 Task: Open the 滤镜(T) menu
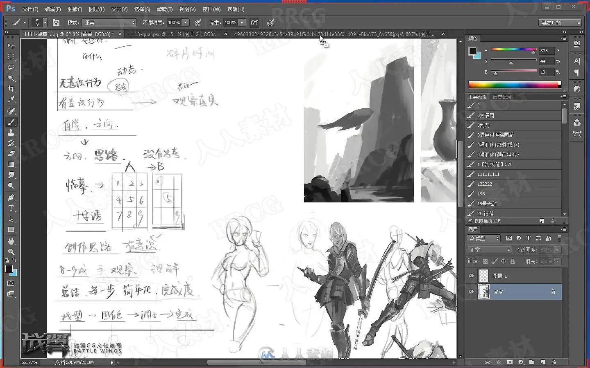click(x=165, y=9)
